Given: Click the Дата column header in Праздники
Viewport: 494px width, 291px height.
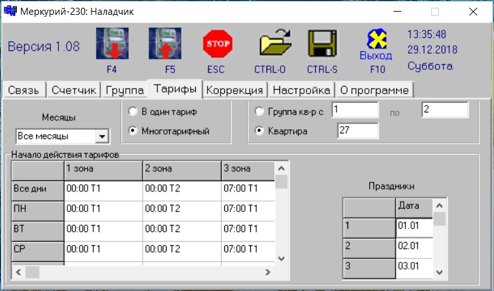Looking at the screenshot, I should (x=414, y=208).
